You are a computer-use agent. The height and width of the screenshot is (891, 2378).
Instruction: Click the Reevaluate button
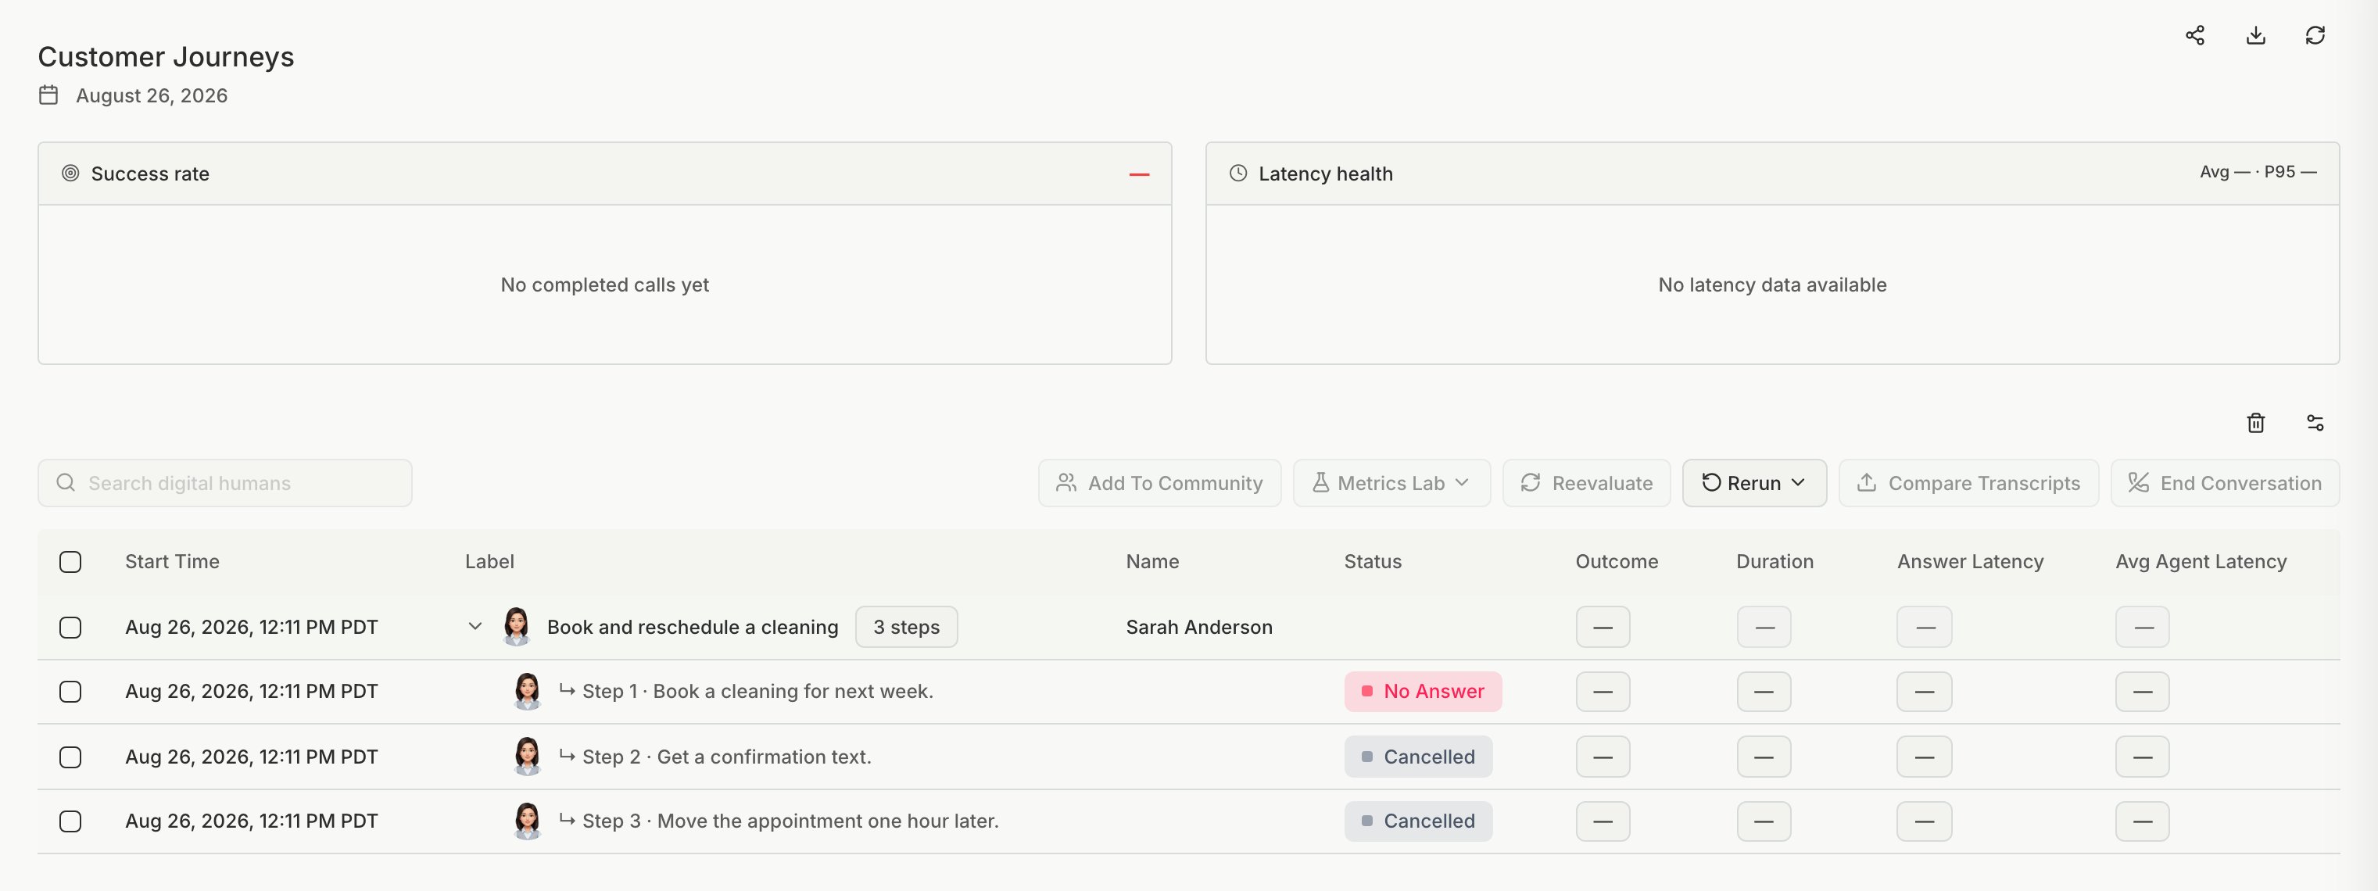click(x=1586, y=483)
